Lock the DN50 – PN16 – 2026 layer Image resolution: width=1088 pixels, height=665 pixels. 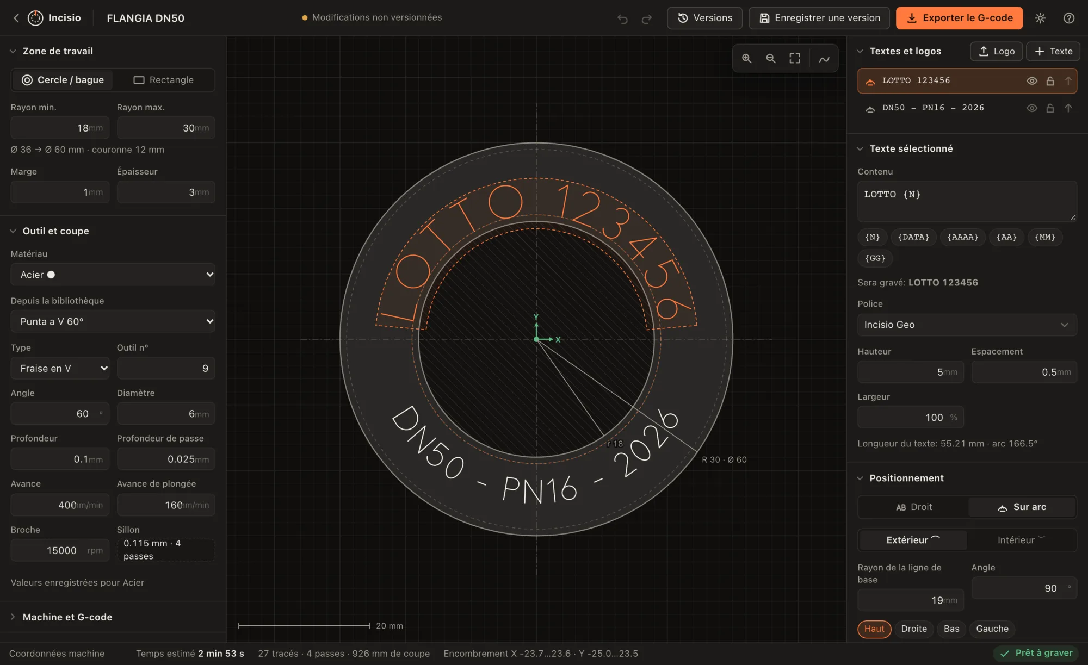point(1050,108)
